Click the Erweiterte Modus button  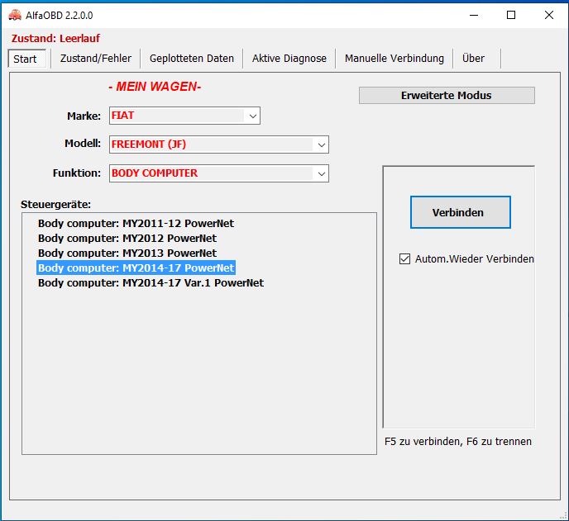[x=446, y=95]
